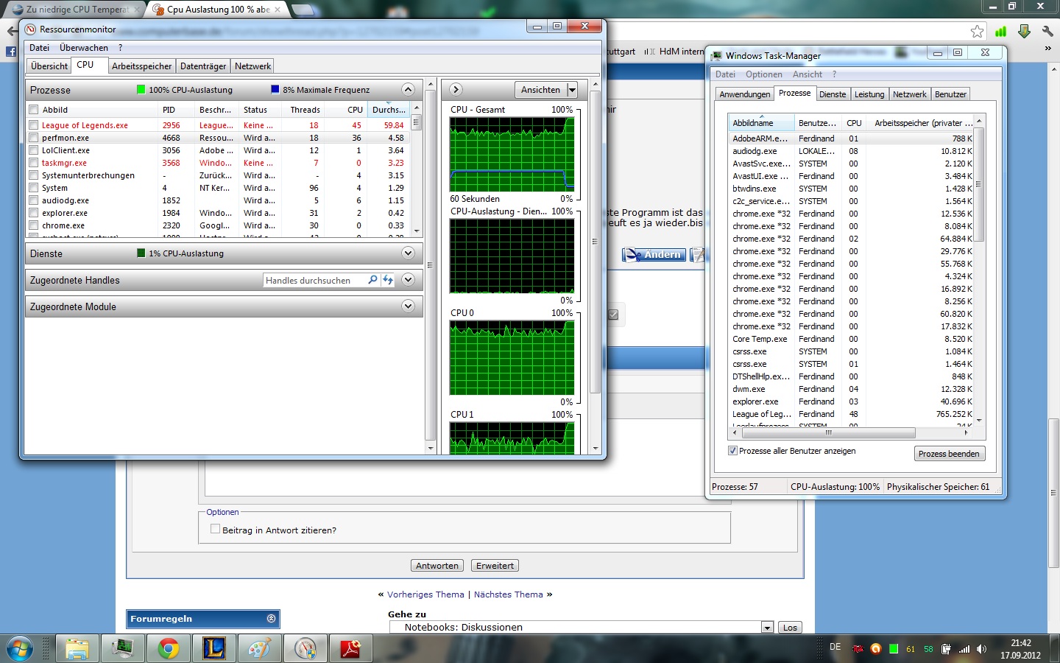The image size is (1060, 663).
Task: Expand the Zugeordnete Module section
Action: point(408,306)
